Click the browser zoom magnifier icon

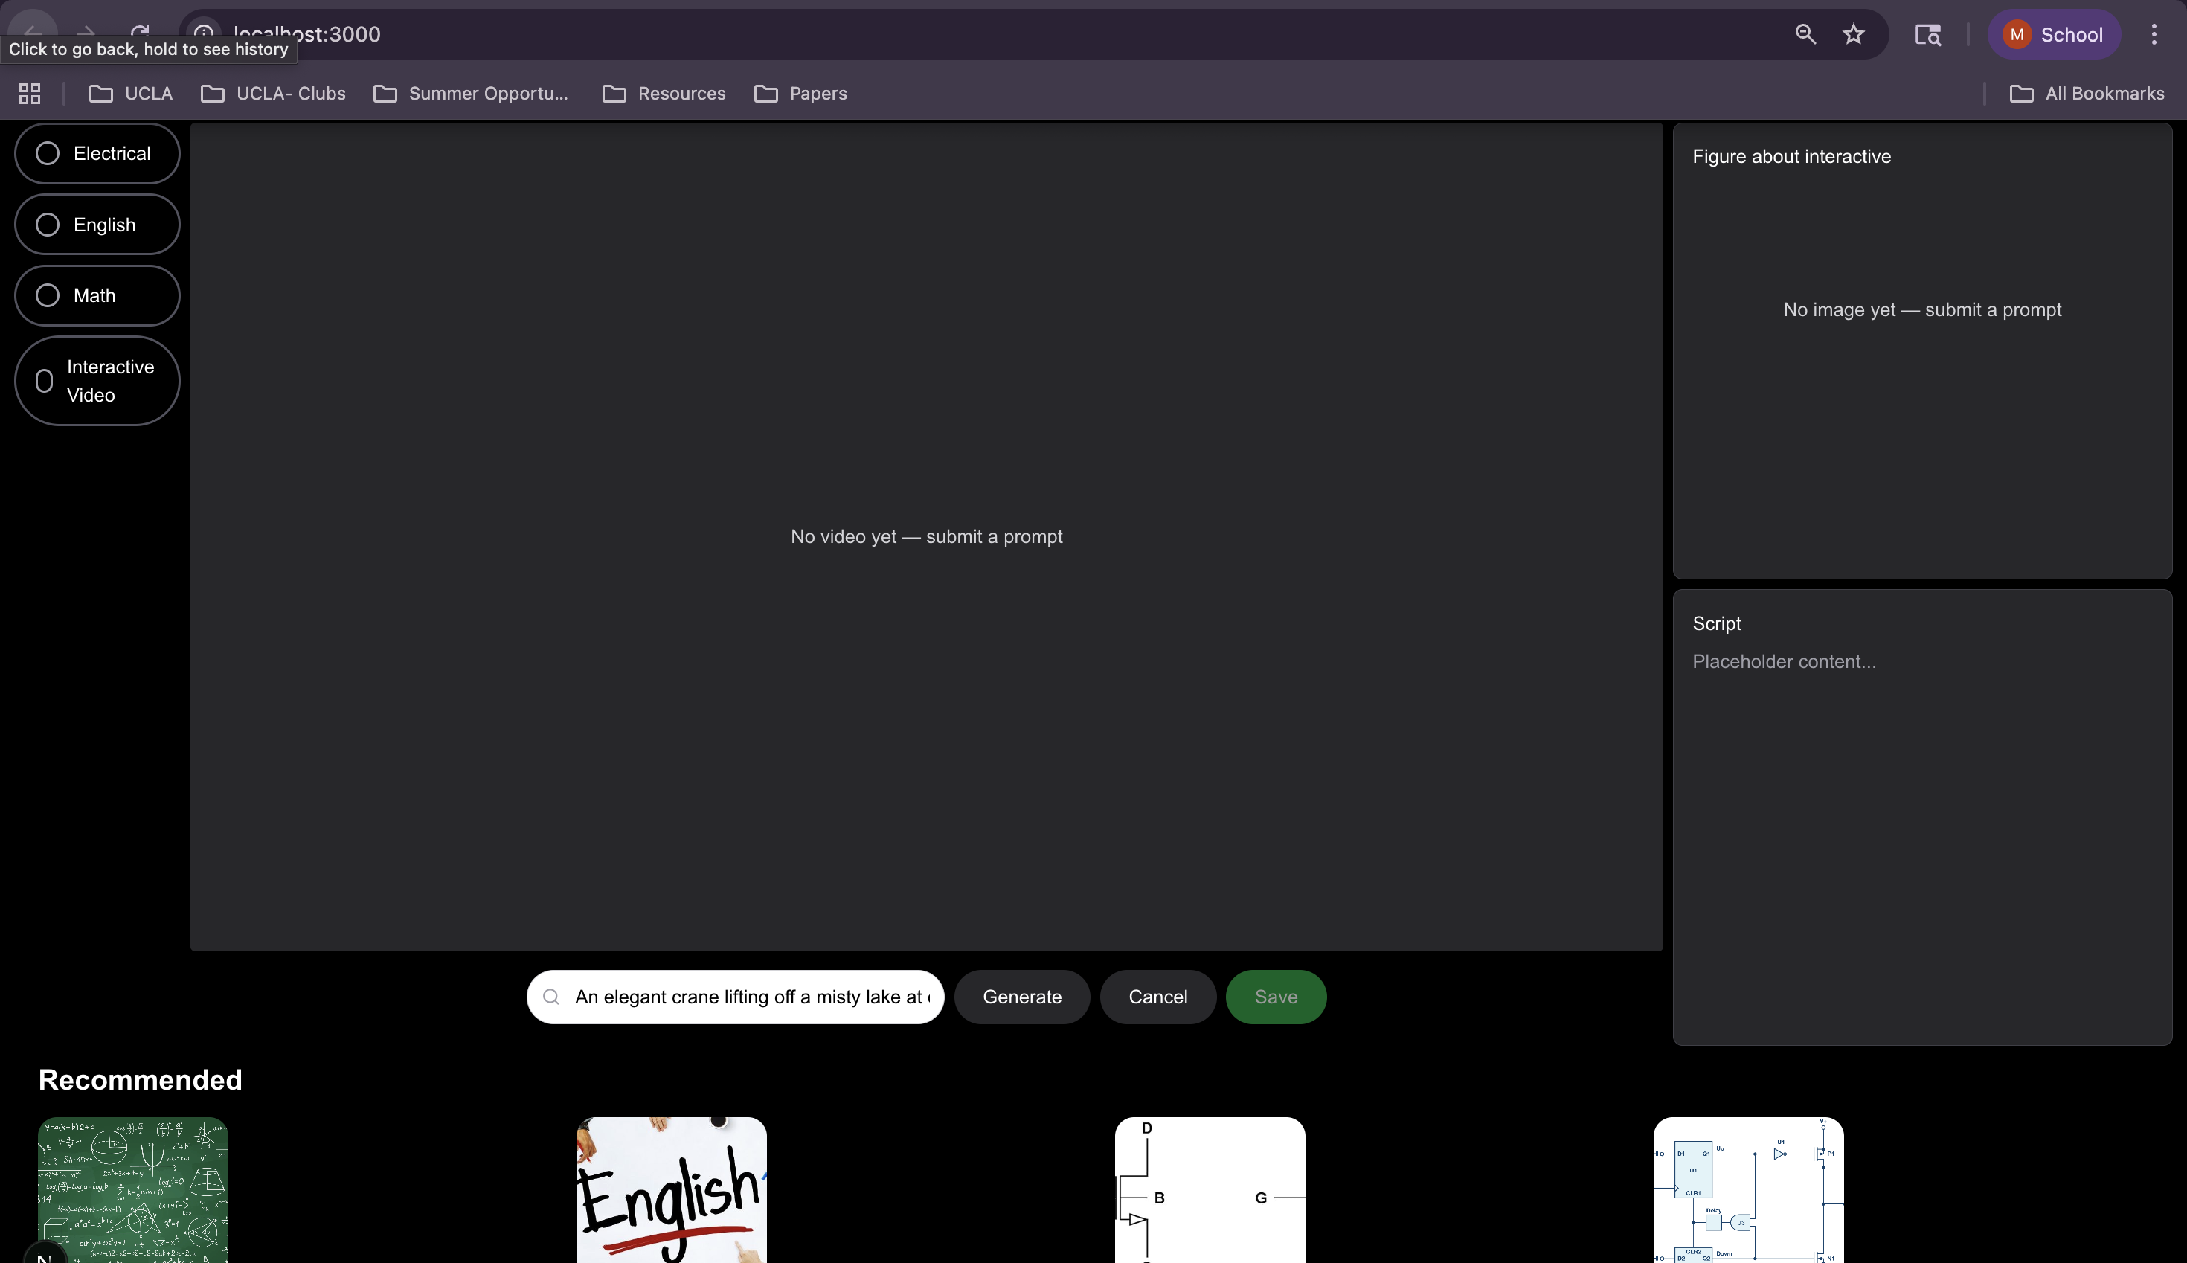point(1805,33)
